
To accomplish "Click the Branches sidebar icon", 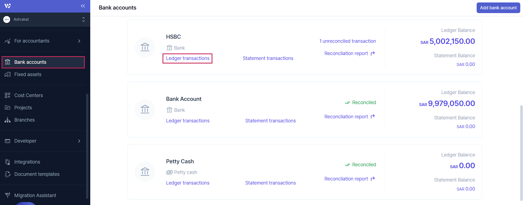I will [8, 120].
